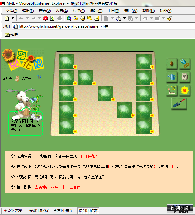Click the page icon in address bar
195x215 pixels.
(x=15, y=26)
